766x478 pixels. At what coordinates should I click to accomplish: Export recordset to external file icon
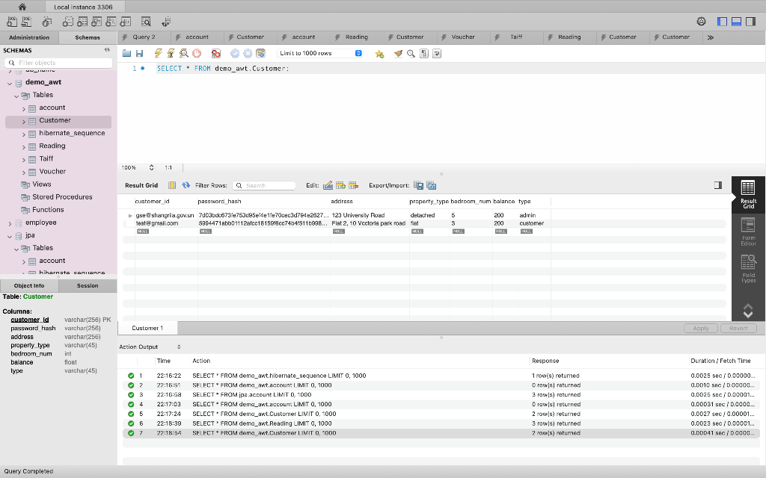pyautogui.click(x=418, y=185)
